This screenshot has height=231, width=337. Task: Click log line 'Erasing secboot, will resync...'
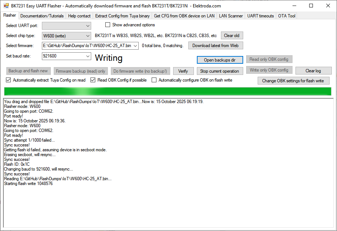click(x=30, y=155)
